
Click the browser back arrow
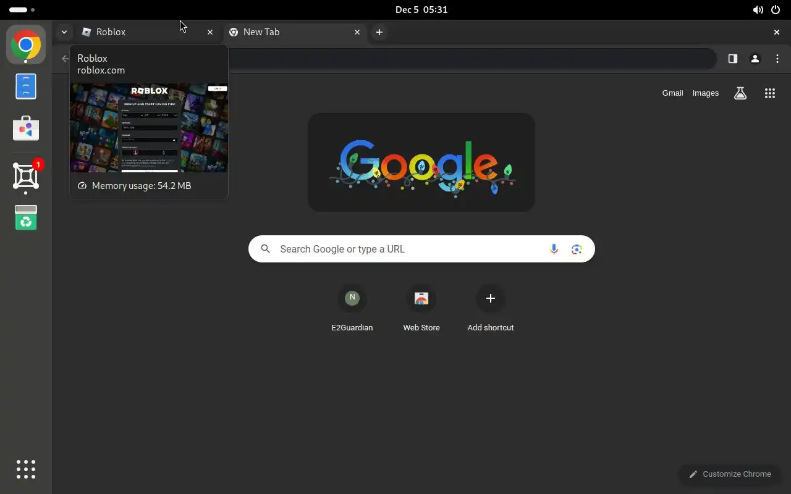pyautogui.click(x=65, y=59)
